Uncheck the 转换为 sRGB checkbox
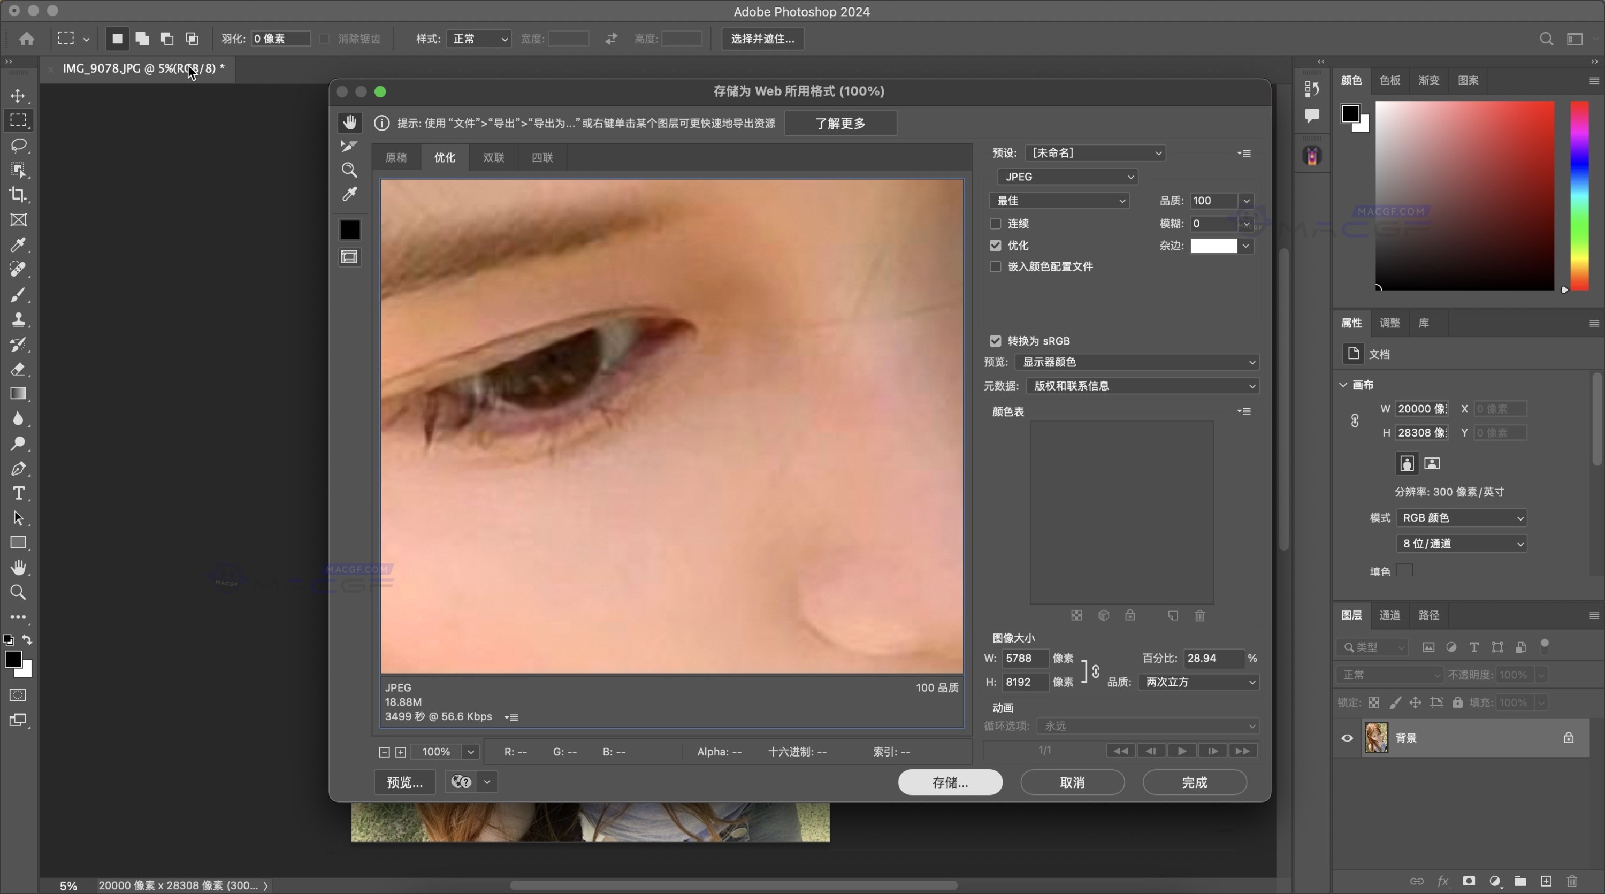This screenshot has width=1605, height=894. (995, 341)
